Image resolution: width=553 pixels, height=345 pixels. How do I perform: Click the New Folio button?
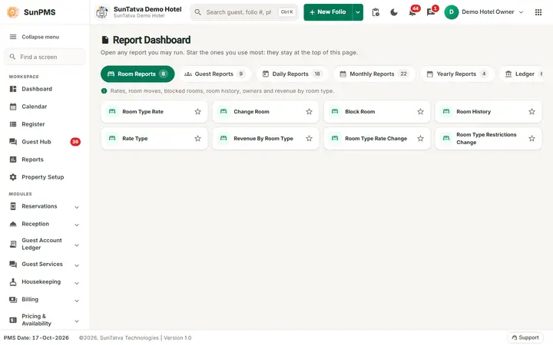tap(328, 12)
